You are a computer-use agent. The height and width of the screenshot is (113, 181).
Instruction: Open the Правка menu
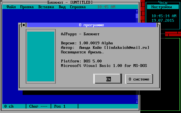27,7
